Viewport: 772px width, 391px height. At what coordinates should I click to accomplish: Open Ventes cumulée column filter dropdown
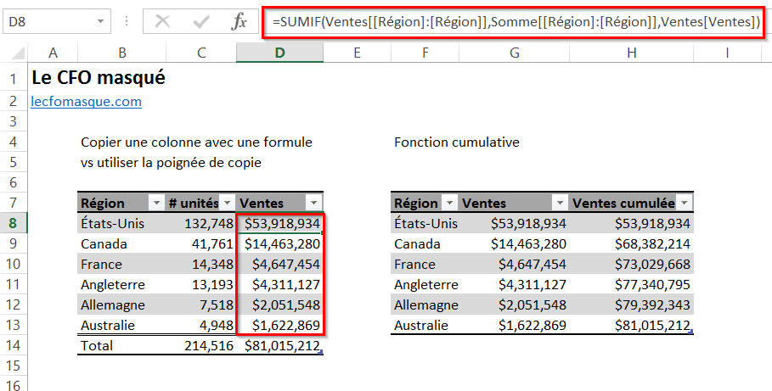coord(684,203)
